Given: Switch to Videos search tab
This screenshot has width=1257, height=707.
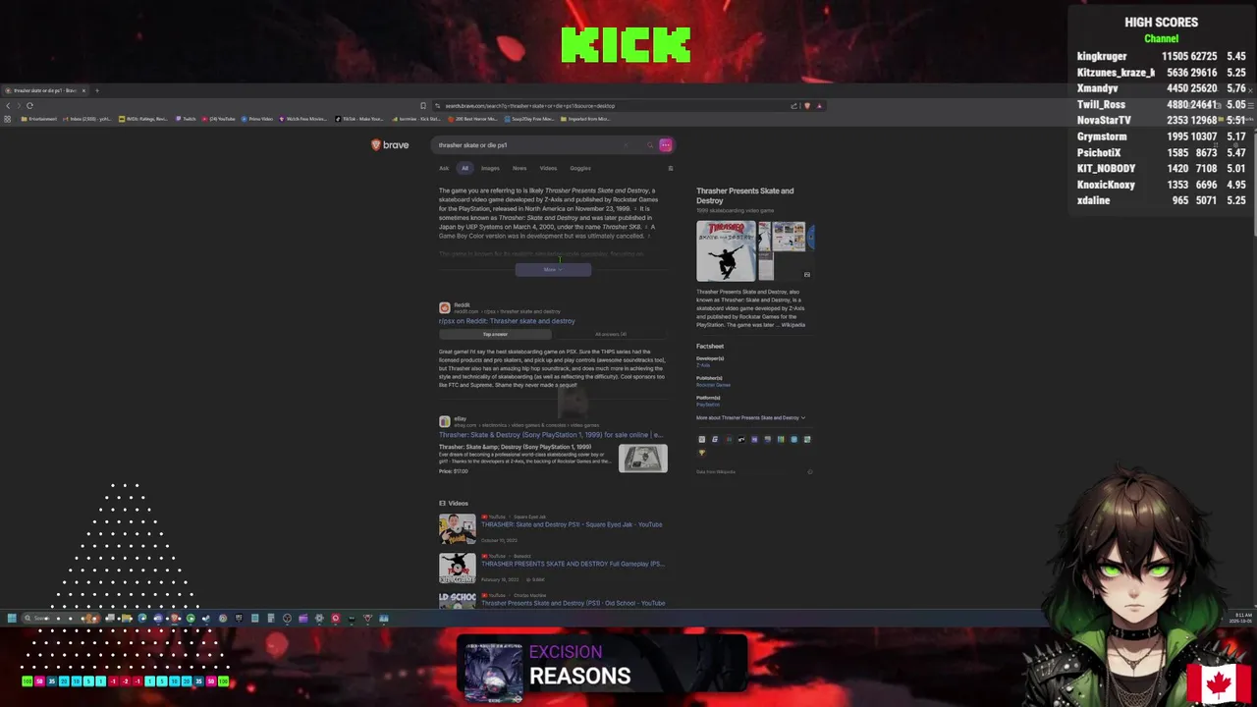Looking at the screenshot, I should [x=548, y=168].
